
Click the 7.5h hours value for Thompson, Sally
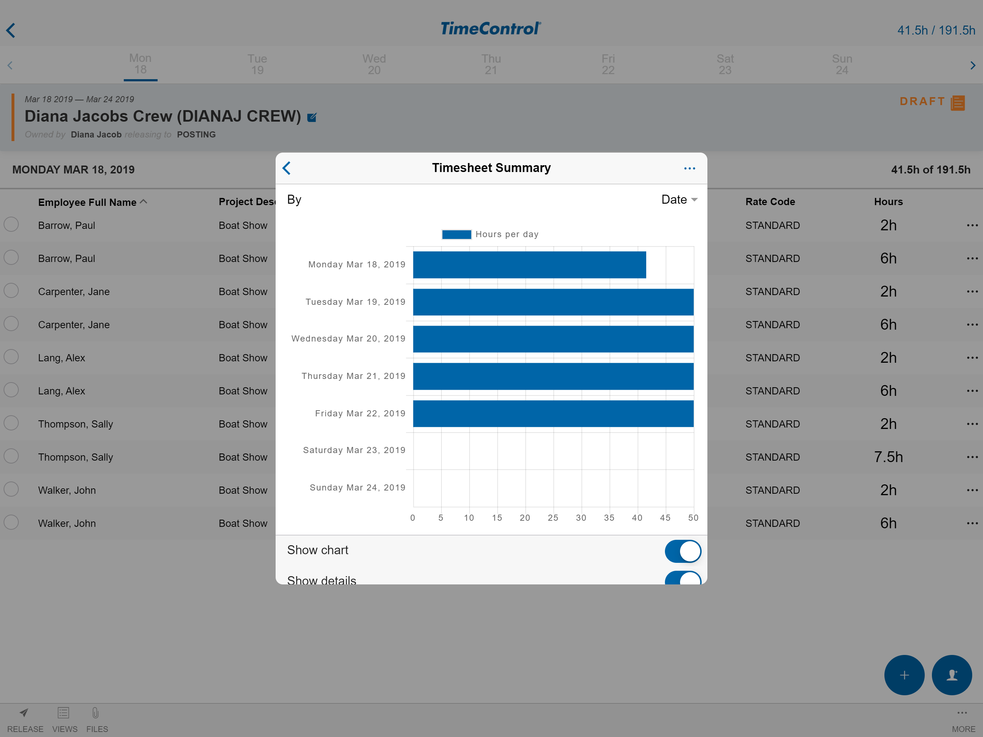coord(888,457)
